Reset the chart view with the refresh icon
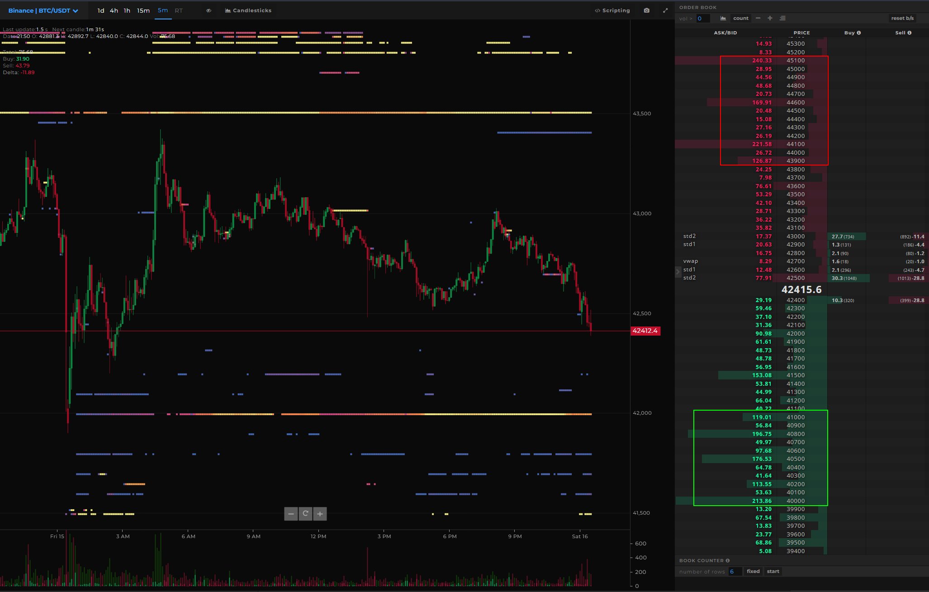 click(x=305, y=514)
